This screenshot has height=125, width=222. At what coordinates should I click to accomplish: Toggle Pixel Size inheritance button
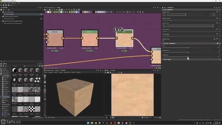point(217,23)
